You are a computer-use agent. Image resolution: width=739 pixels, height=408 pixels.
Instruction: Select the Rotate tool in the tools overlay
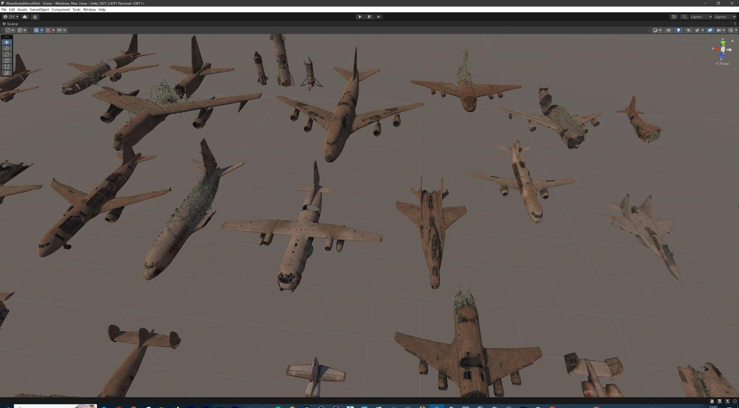(x=7, y=54)
